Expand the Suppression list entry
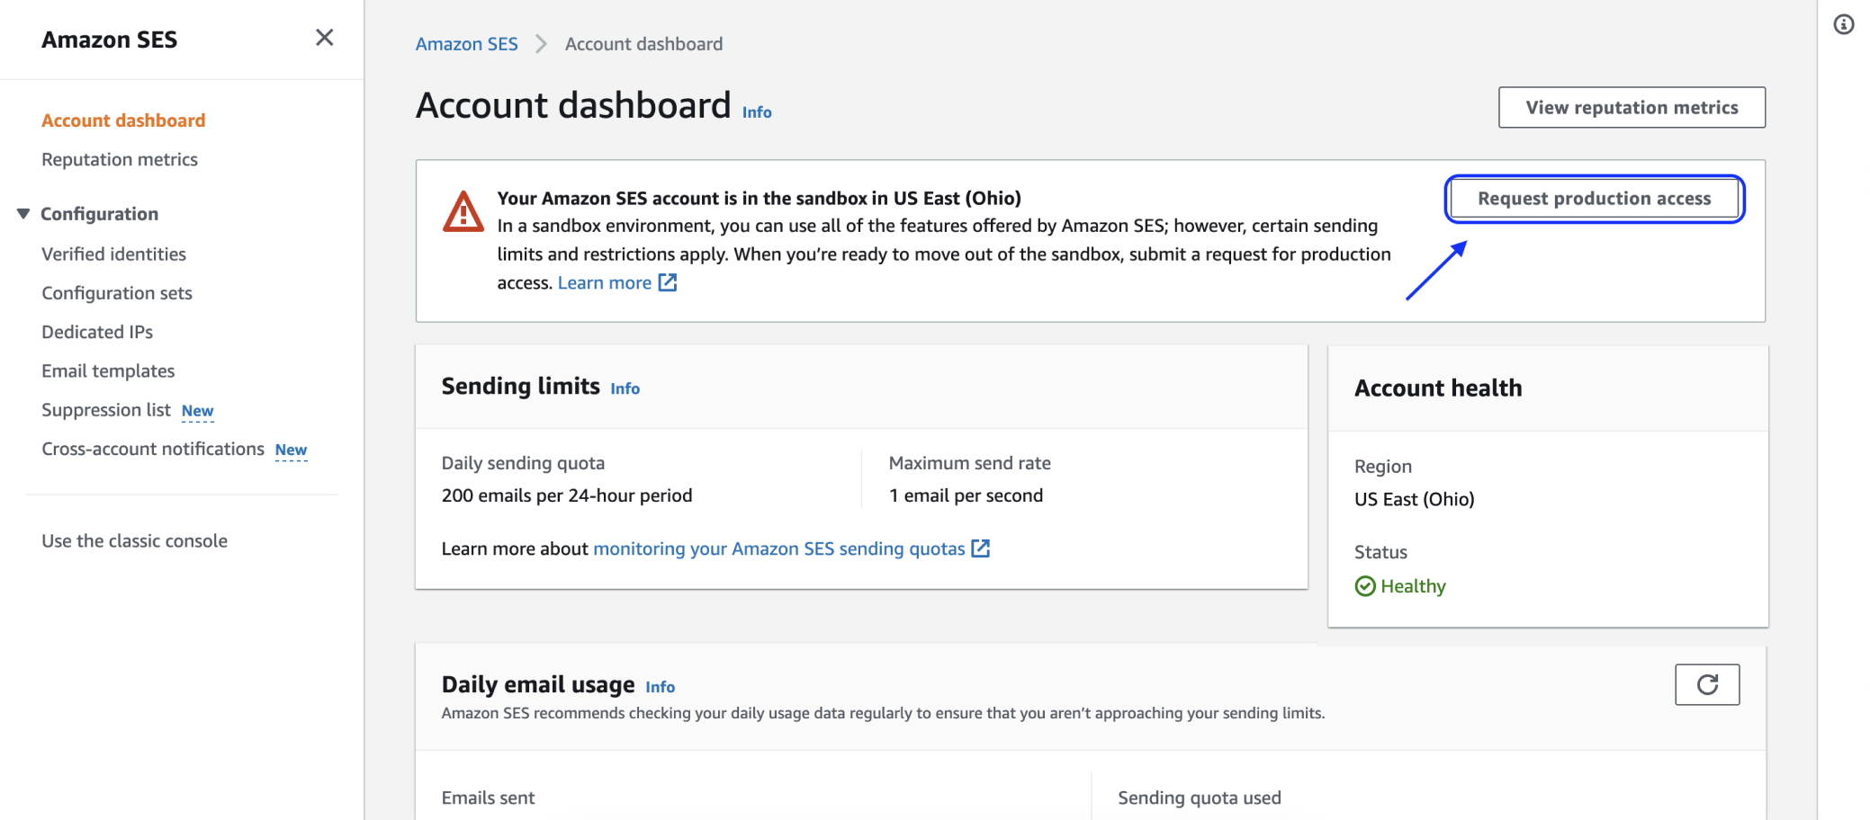 pyautogui.click(x=197, y=410)
